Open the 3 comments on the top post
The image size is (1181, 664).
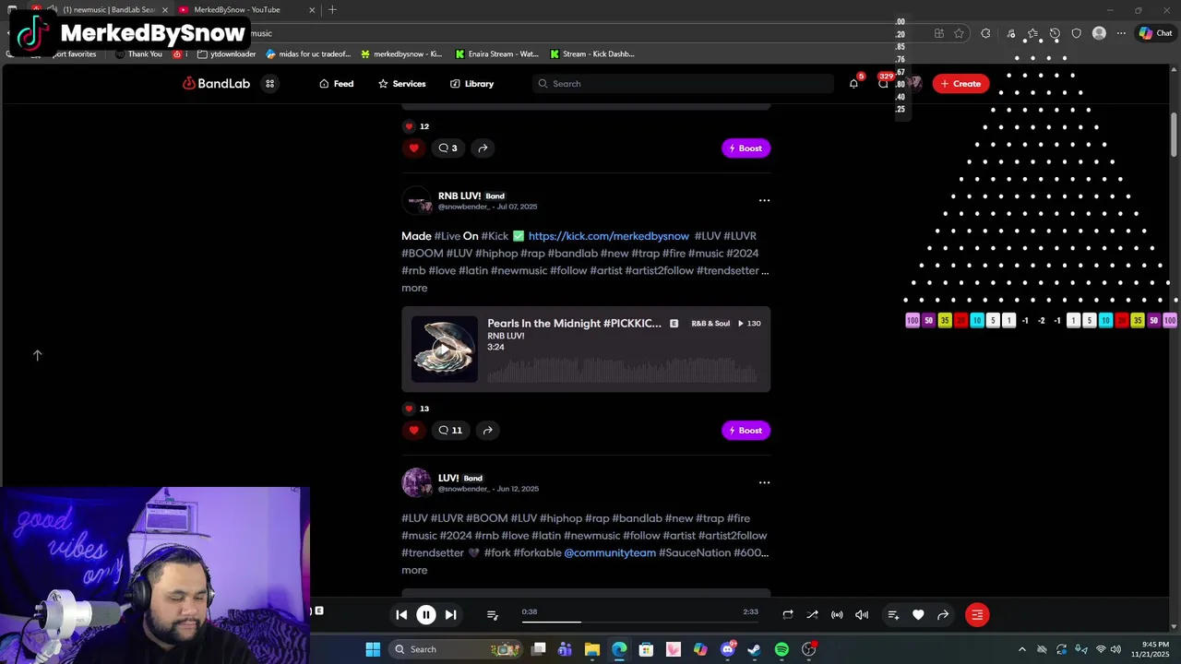[x=447, y=148]
